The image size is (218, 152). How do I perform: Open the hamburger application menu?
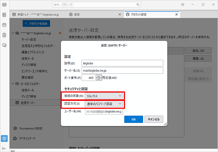[182, 5]
